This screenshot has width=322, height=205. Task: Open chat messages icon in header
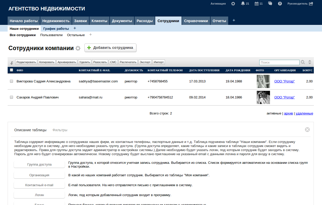[270, 4]
